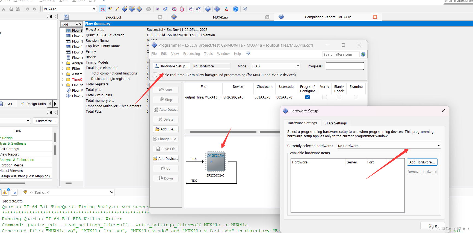Check the Examine box for MUX41a file

(x=356, y=97)
